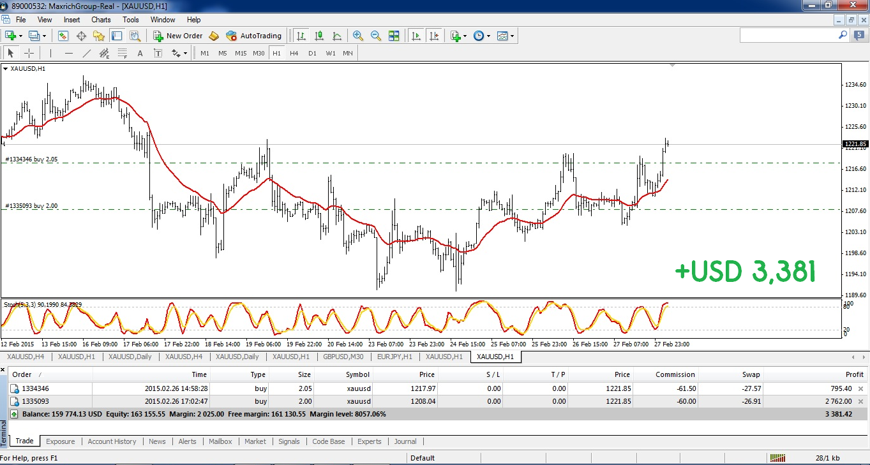Click the Zoom Out magnifier icon
This screenshot has width=870, height=465.
376,36
